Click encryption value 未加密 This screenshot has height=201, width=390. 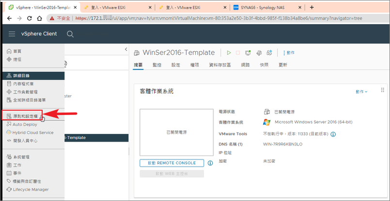(x=269, y=161)
